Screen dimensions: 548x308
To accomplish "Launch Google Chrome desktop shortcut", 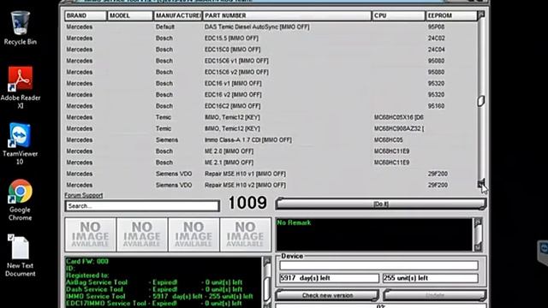I will click(20, 199).
